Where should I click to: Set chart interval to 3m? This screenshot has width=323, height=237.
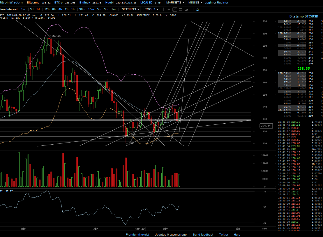tap(106, 9)
